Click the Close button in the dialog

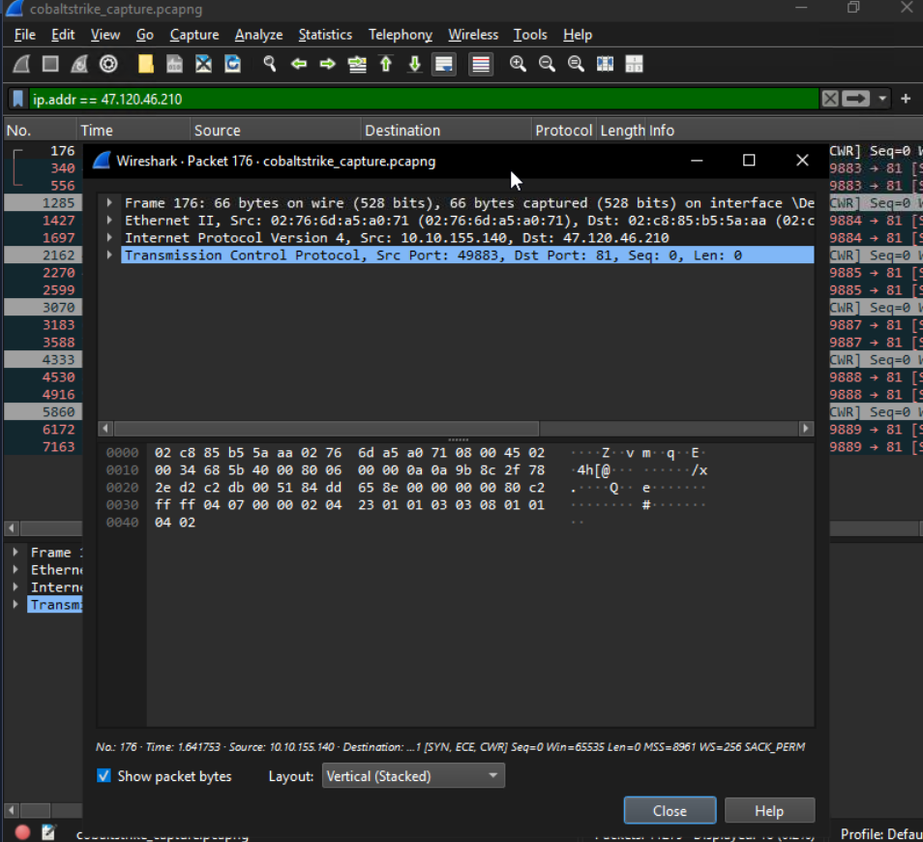(x=670, y=811)
